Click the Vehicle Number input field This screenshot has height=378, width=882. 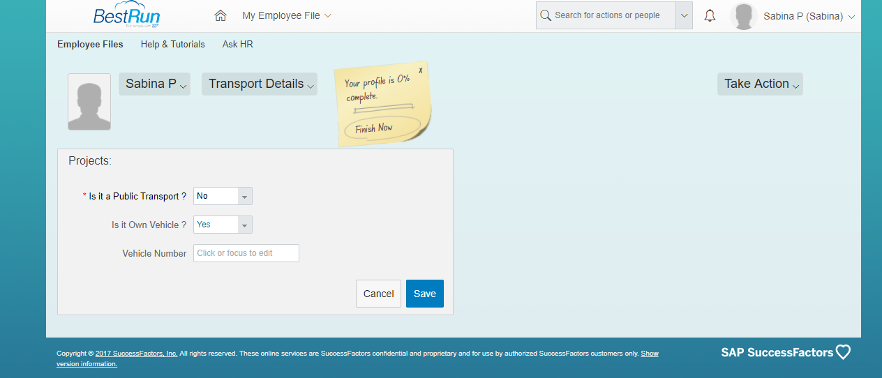246,253
